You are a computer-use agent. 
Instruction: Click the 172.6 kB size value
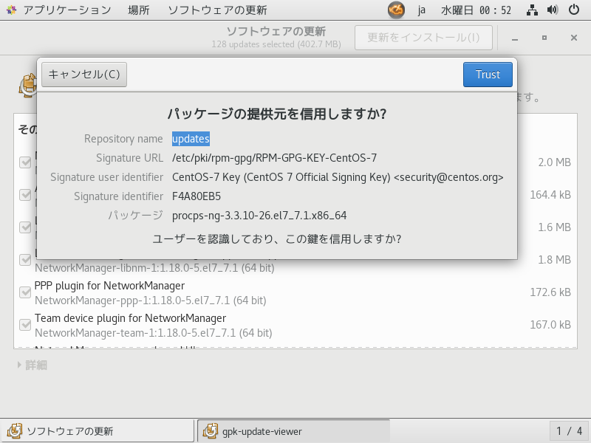[550, 292]
